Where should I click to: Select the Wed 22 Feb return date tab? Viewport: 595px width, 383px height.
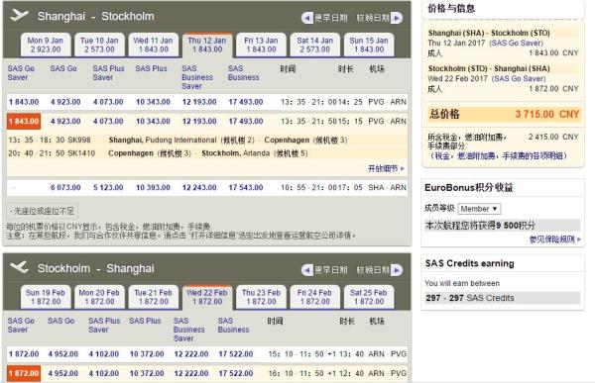click(207, 297)
